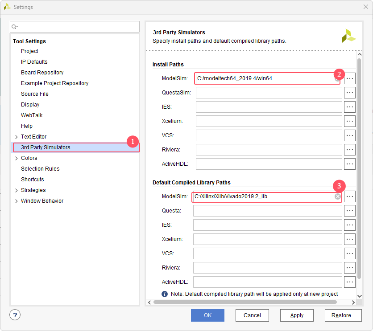This screenshot has height=331, width=373.
Task: Browse for Xcelium compiled library path
Action: pos(349,239)
